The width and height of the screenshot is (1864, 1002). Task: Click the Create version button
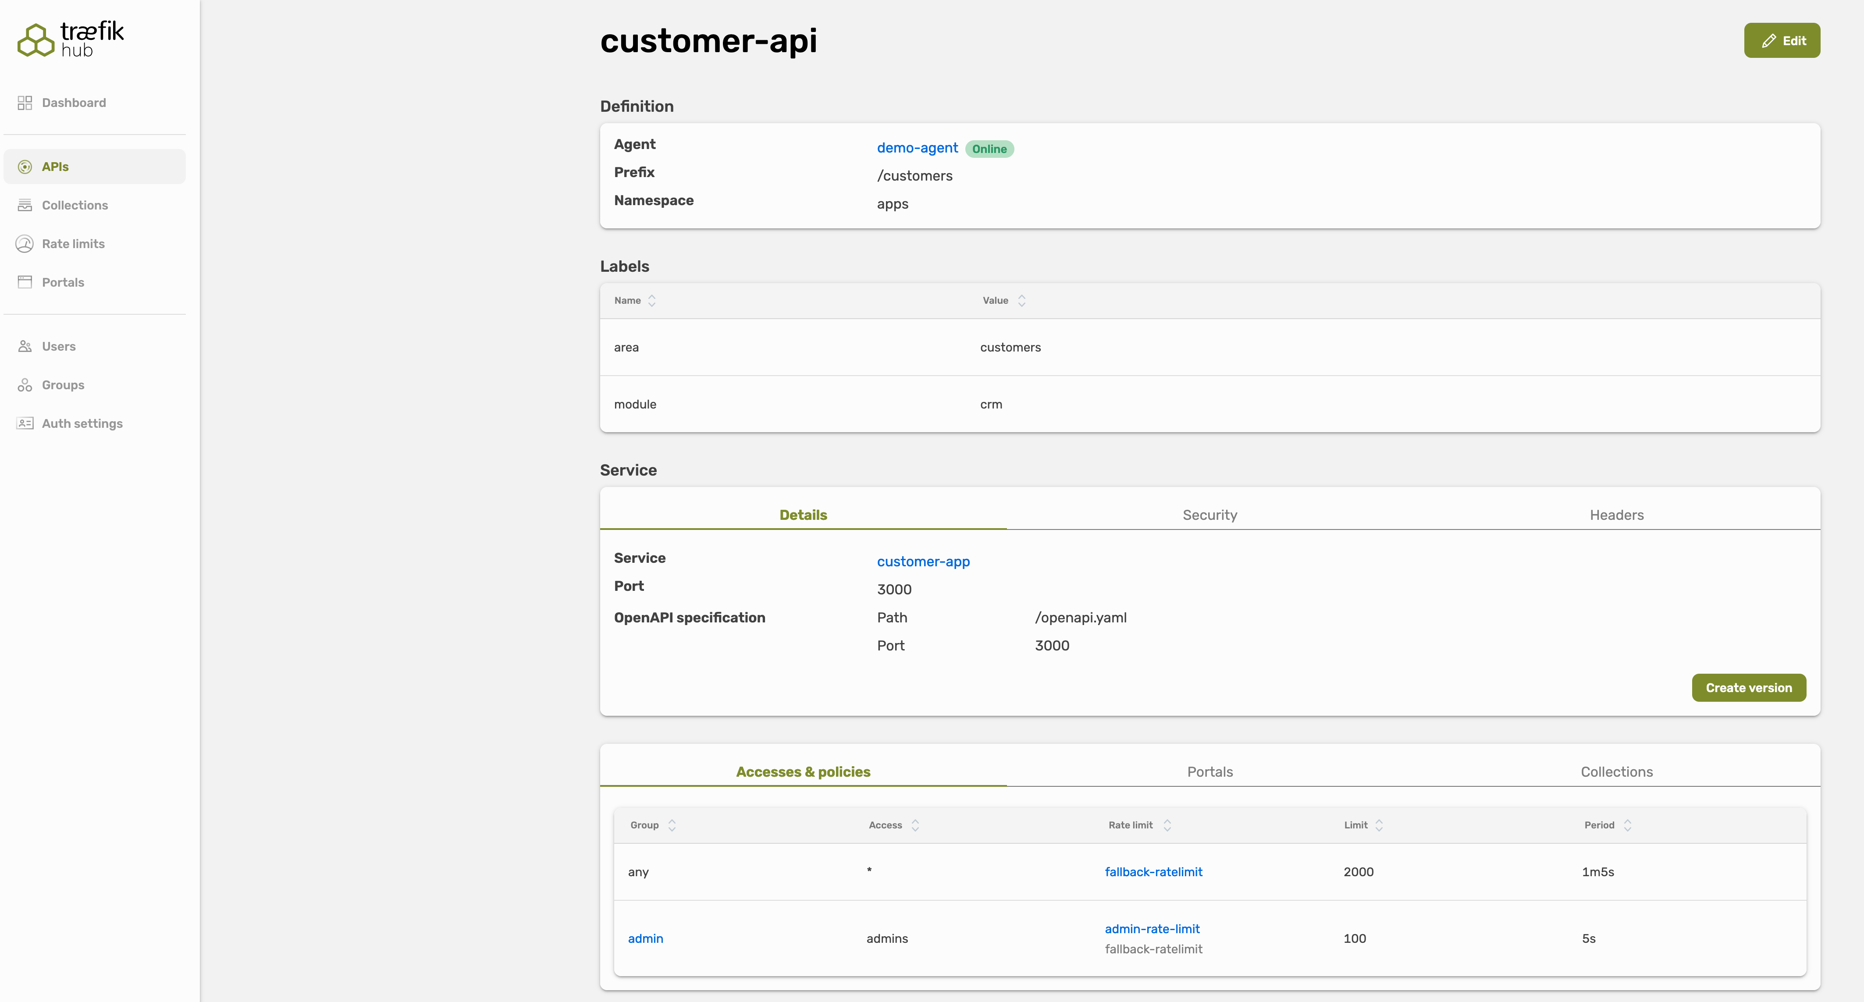(1748, 688)
